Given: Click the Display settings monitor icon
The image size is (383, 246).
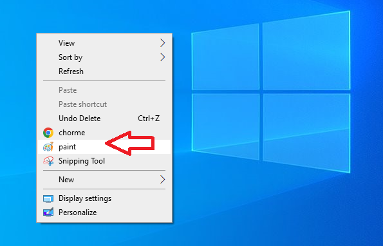Looking at the screenshot, I should [x=48, y=198].
